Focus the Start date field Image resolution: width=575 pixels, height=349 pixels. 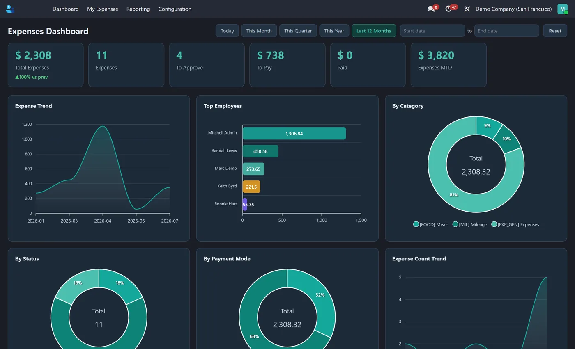pyautogui.click(x=432, y=31)
